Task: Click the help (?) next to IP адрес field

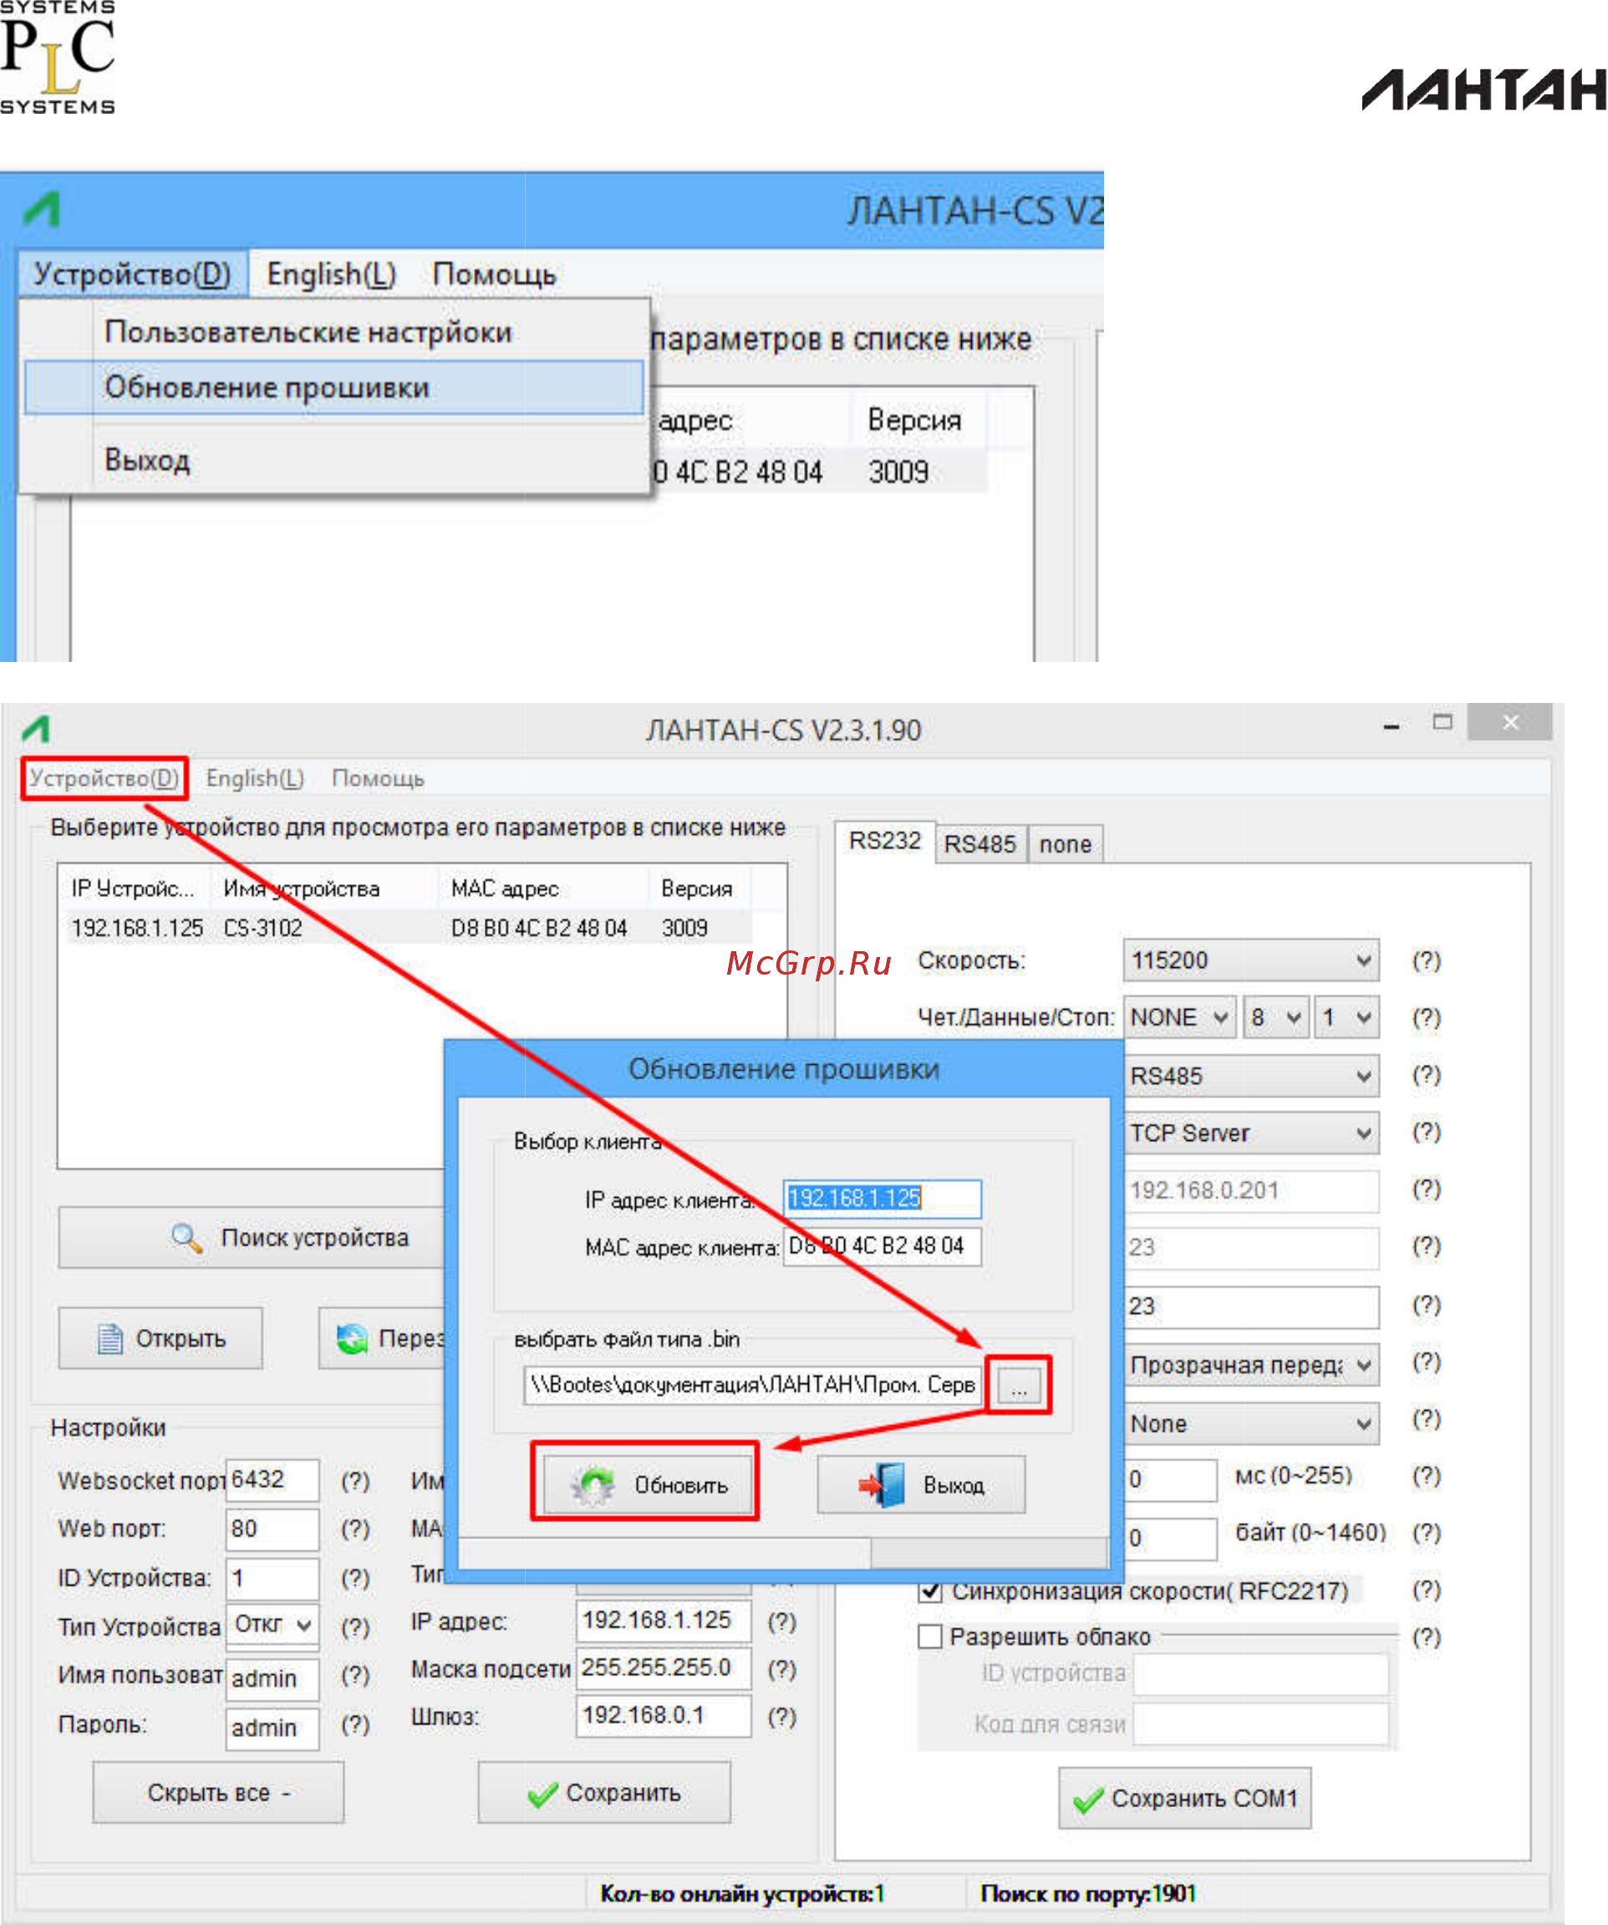Action: (x=782, y=1622)
